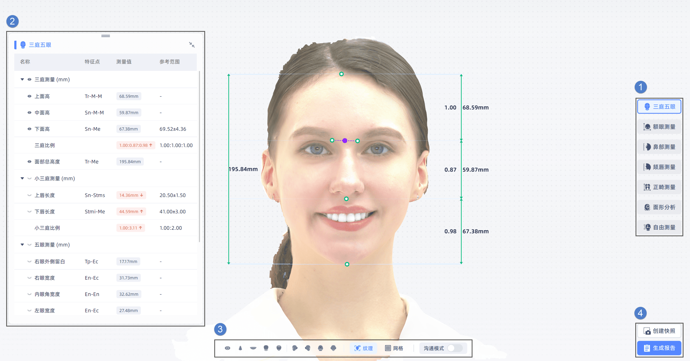Show the 右眼宽度 measurement

point(29,278)
